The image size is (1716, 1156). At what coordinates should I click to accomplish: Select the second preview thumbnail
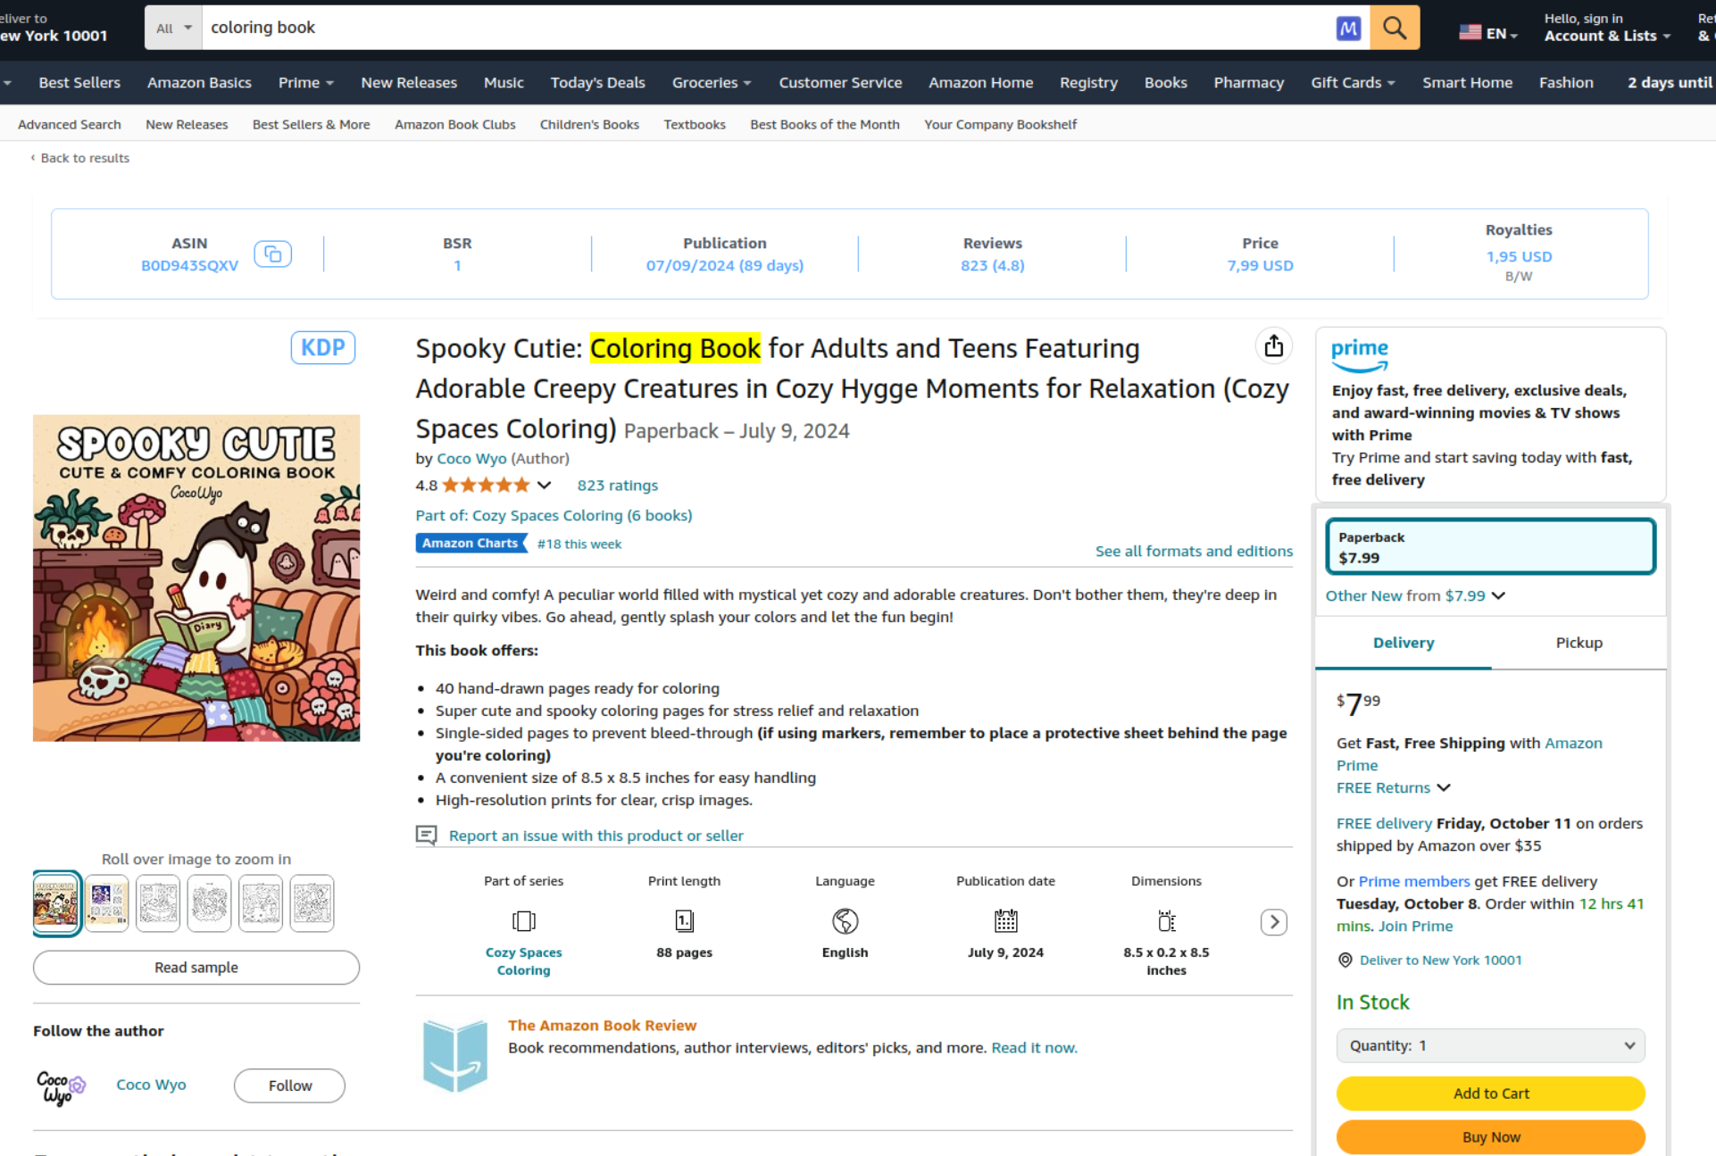107,902
